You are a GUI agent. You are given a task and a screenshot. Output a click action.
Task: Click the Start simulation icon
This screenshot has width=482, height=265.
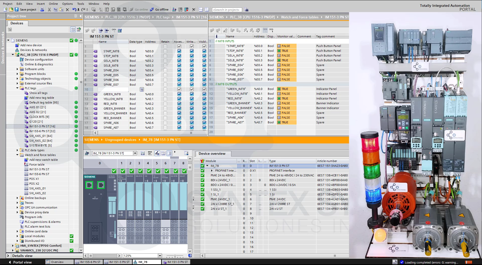click(x=119, y=10)
